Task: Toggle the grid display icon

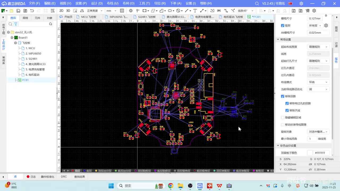Action: tap(122, 11)
